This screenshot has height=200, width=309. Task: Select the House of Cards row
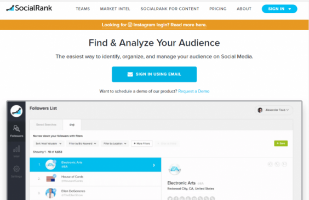pos(95,179)
